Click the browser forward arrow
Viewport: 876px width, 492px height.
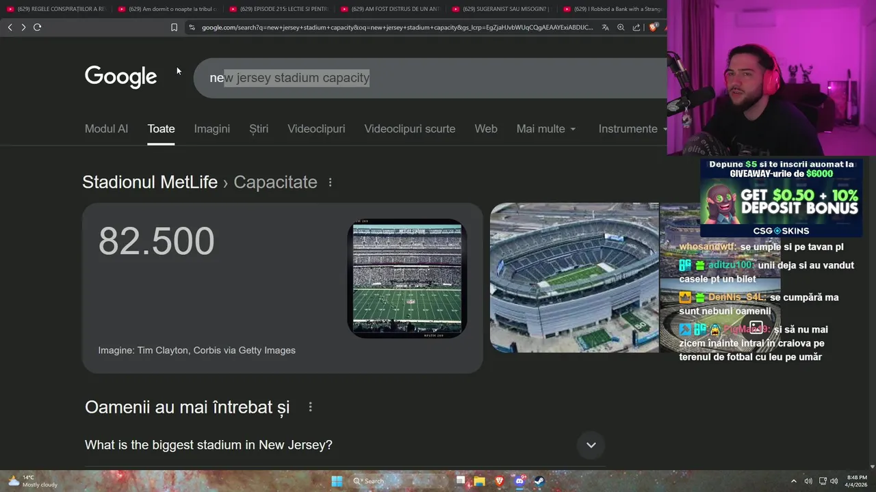23,27
